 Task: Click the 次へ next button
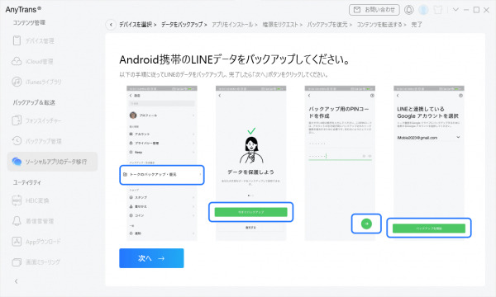coord(151,258)
